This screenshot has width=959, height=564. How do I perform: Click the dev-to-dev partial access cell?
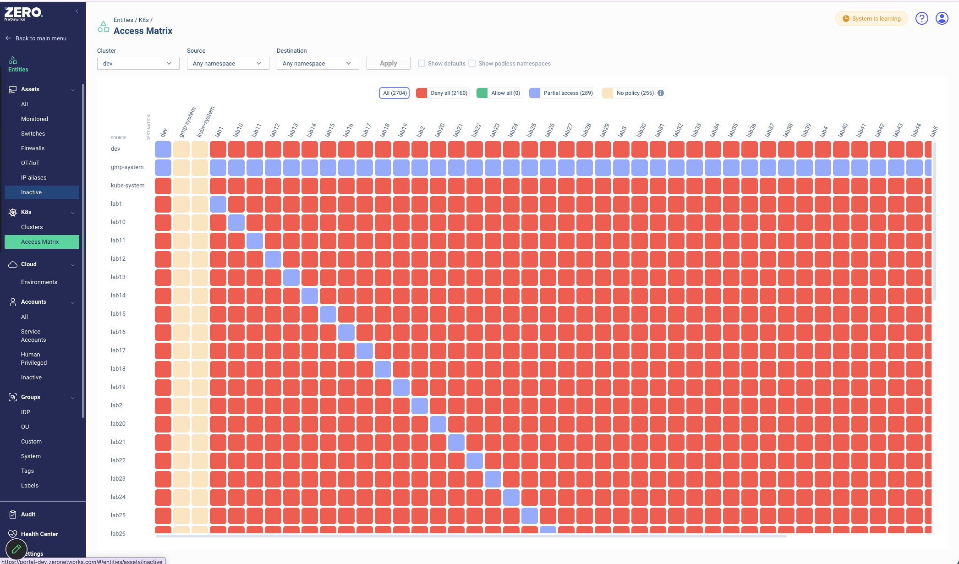tap(163, 149)
